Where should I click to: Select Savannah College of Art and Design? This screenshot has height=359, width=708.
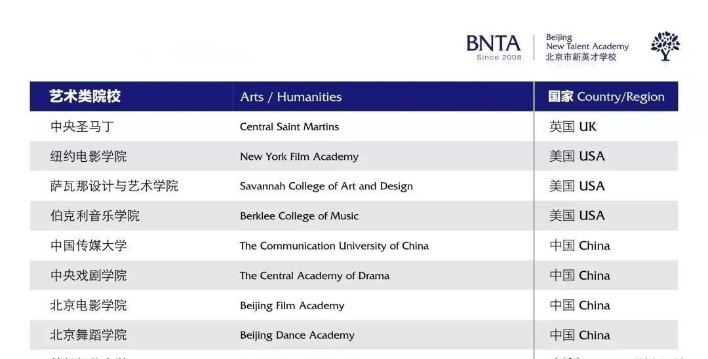pyautogui.click(x=326, y=186)
